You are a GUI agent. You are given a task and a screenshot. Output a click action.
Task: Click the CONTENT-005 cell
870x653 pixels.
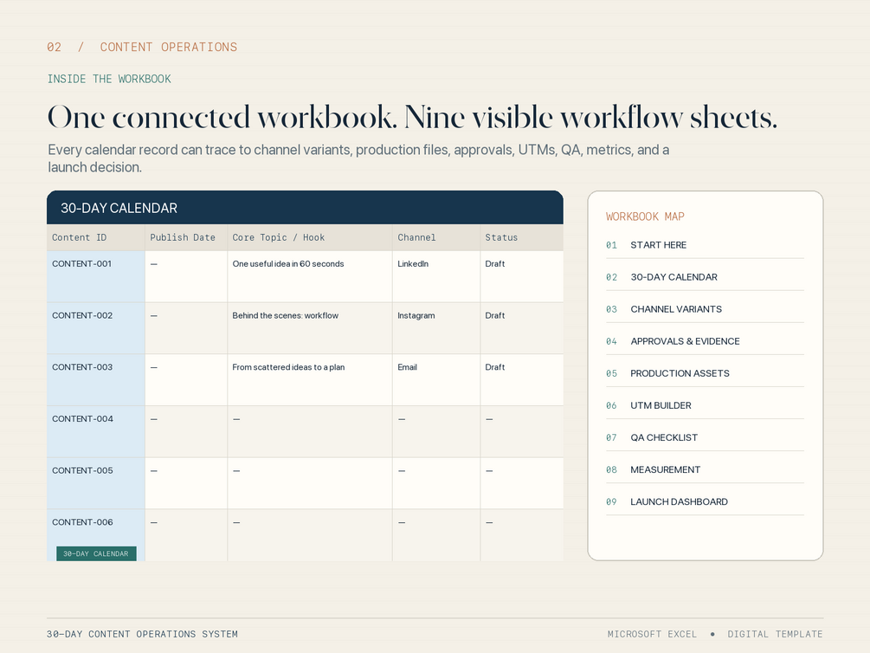tap(95, 483)
